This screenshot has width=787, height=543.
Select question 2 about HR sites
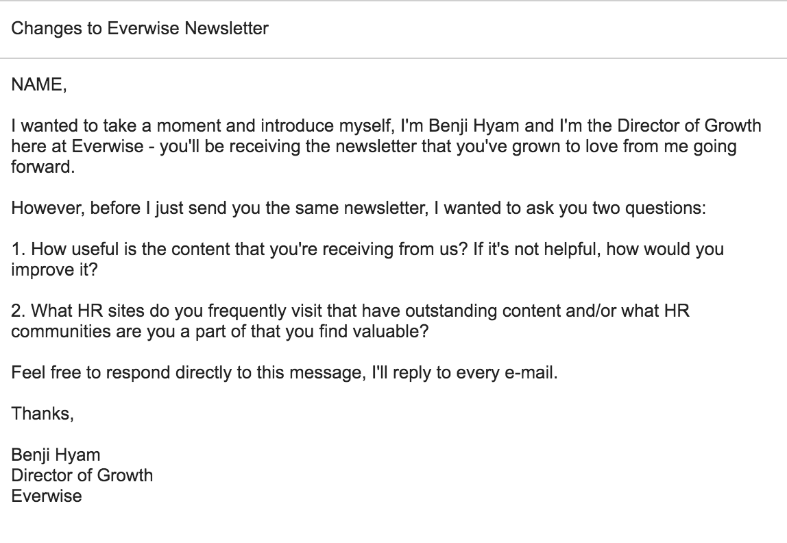pos(350,321)
